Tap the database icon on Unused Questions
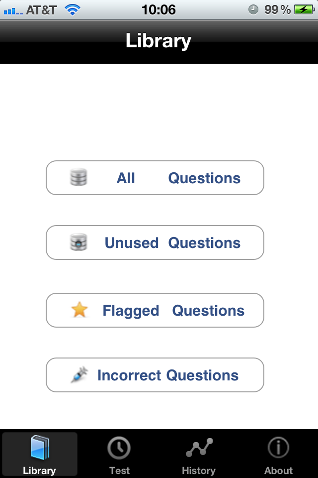Screen dimensions: 318x478 (x=79, y=242)
